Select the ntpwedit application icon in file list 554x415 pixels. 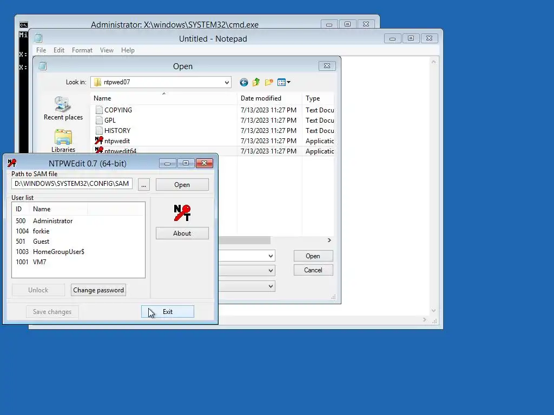point(99,141)
